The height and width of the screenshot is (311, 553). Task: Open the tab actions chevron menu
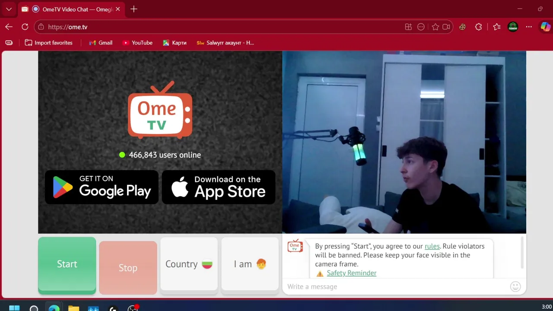click(x=9, y=9)
